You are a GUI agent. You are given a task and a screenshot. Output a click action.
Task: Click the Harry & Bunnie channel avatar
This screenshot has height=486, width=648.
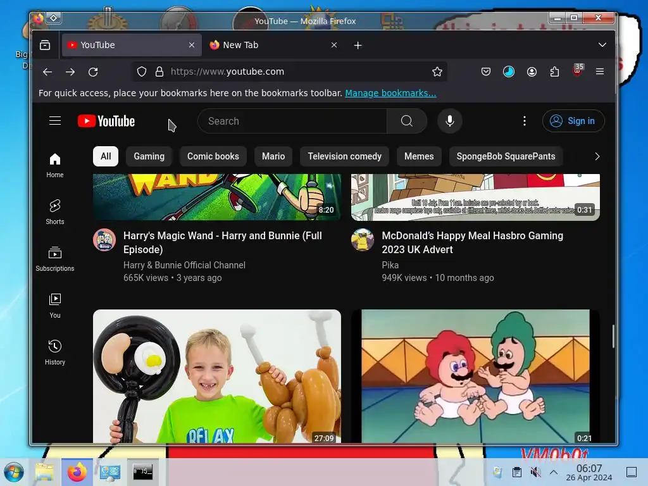pos(104,240)
